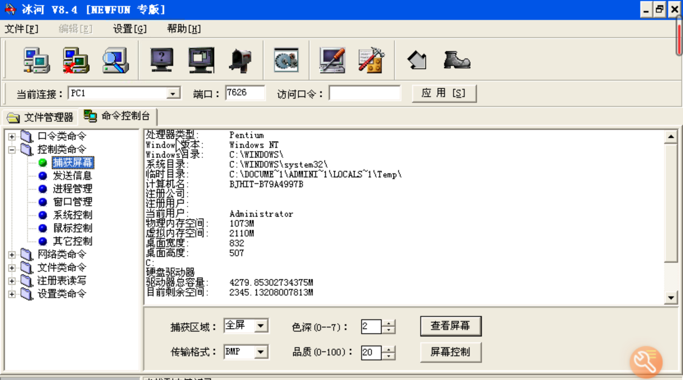Click the add host computers icon
The width and height of the screenshot is (683, 380).
click(x=37, y=60)
